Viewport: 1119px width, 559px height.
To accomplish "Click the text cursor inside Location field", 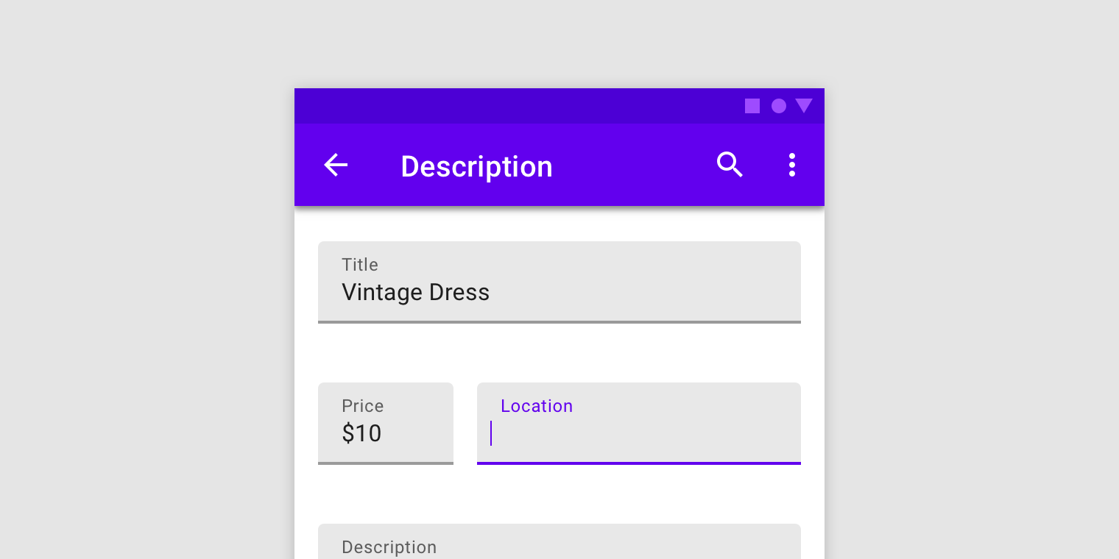I will coord(492,433).
